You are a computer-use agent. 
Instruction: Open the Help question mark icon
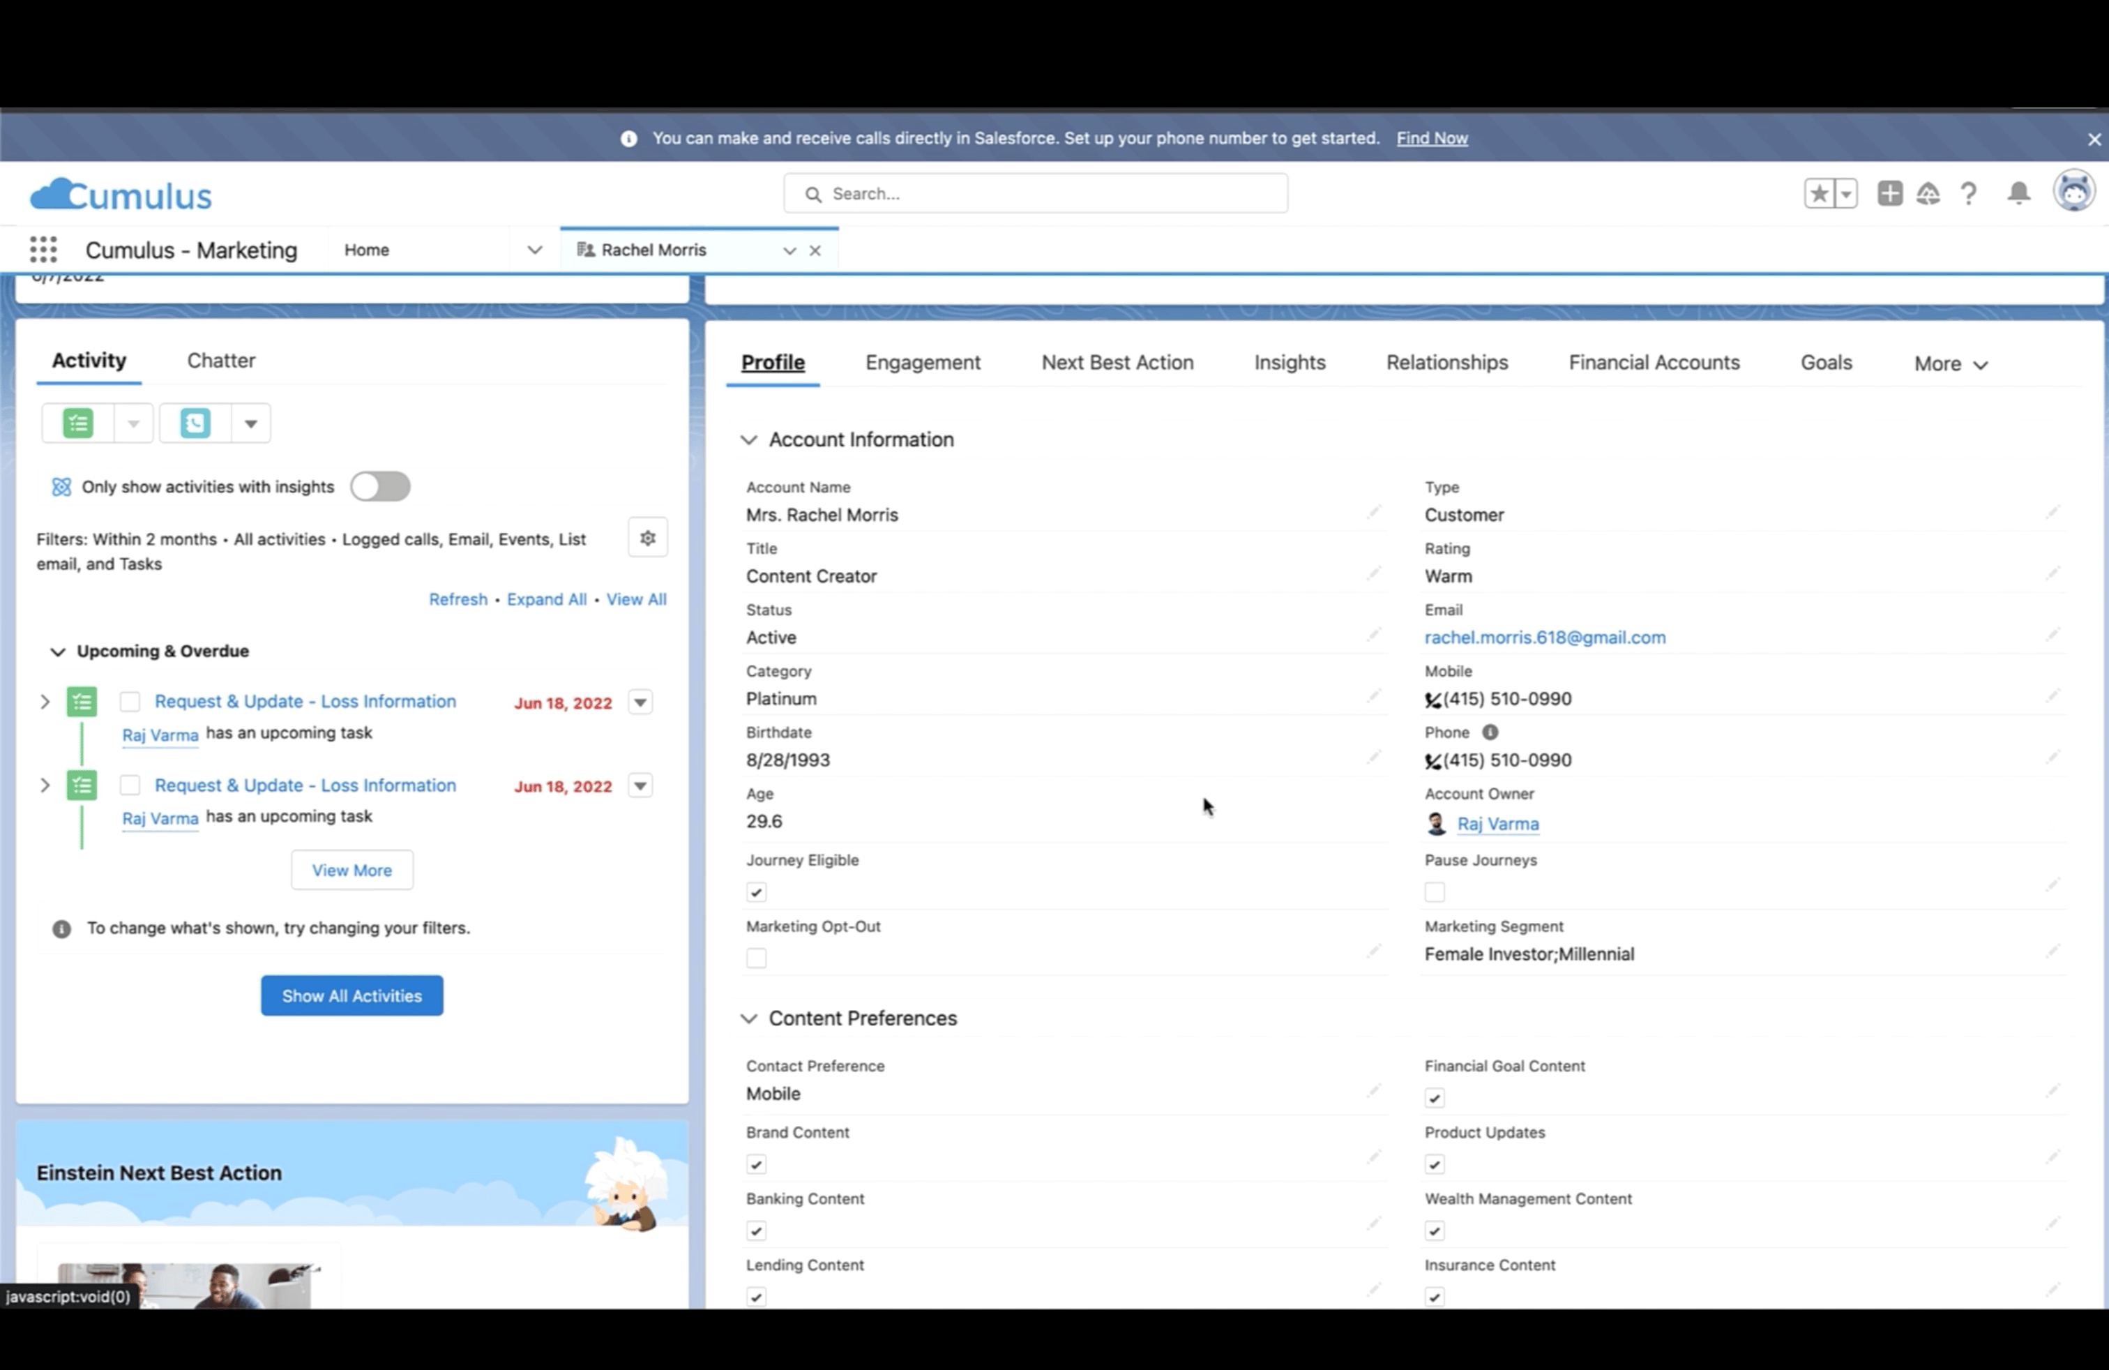coord(1968,193)
